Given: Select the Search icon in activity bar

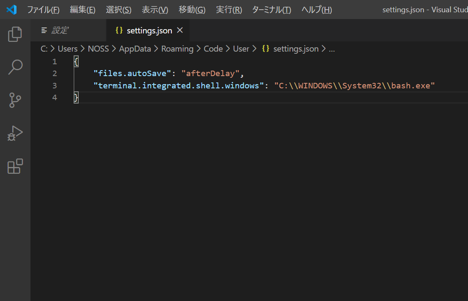Looking at the screenshot, I should tap(15, 67).
